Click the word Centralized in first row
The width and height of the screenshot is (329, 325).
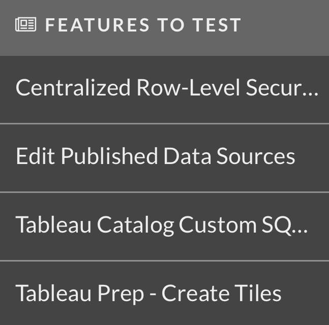pyautogui.click(x=73, y=87)
